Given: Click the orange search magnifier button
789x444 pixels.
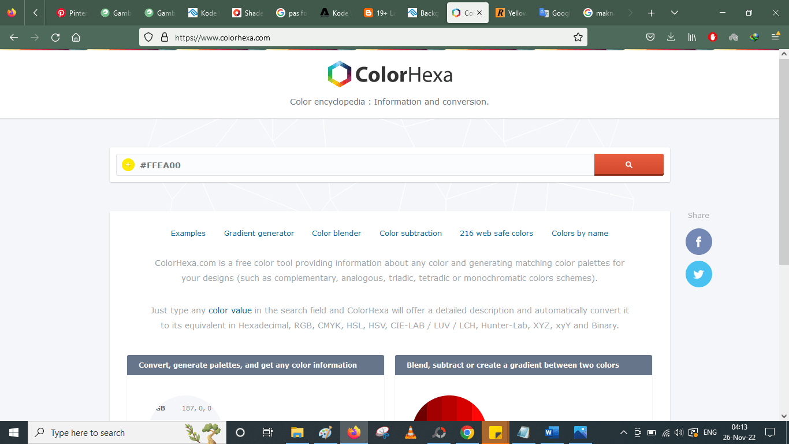Looking at the screenshot, I should (x=628, y=165).
